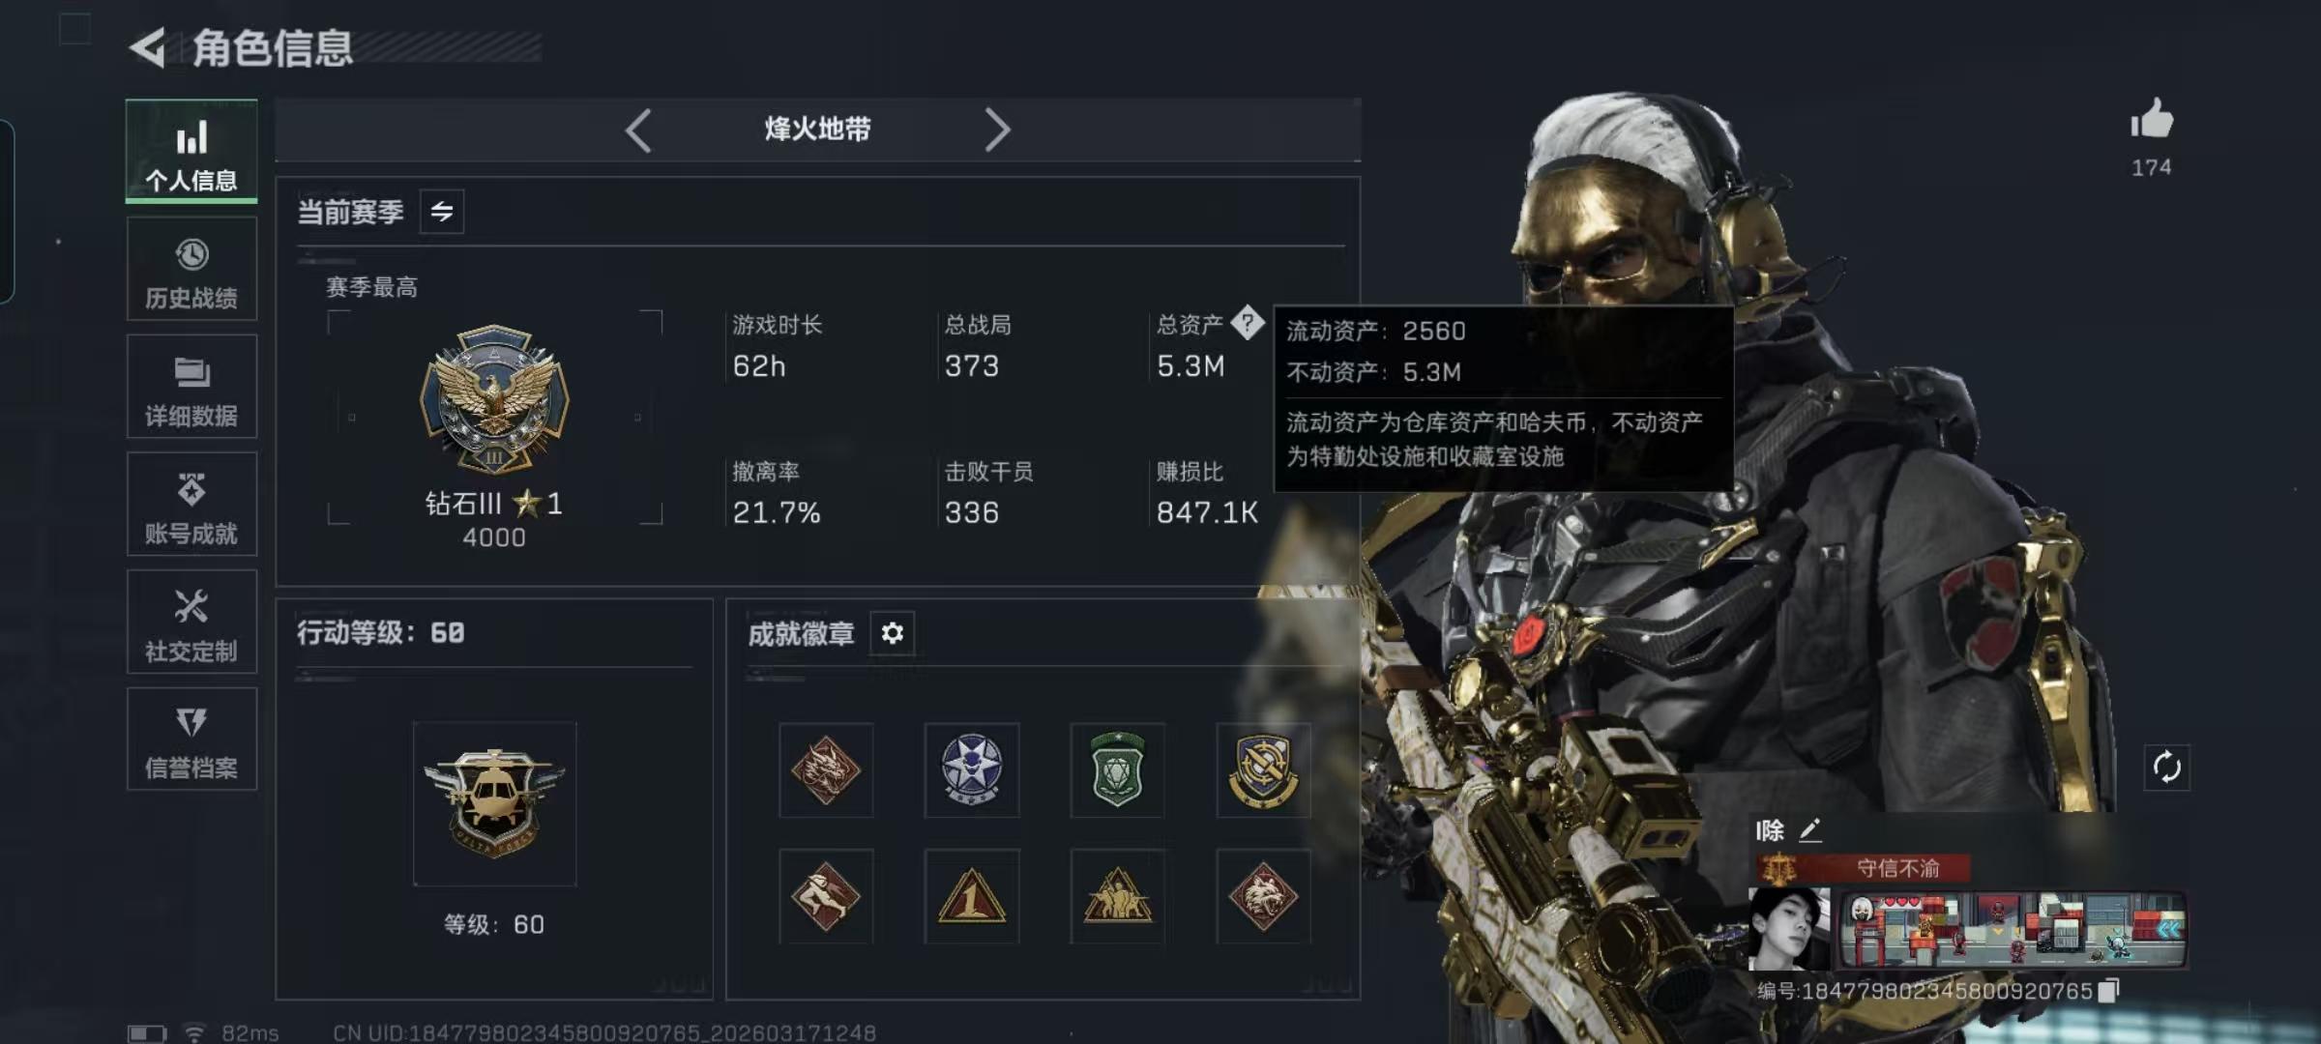Edit nickname with the pencil icon
Viewport: 2321px width, 1044px height.
pos(1809,830)
